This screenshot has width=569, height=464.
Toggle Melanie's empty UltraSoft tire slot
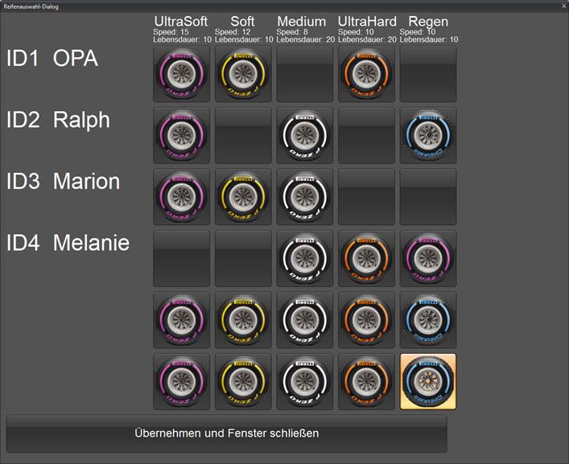[x=181, y=258]
